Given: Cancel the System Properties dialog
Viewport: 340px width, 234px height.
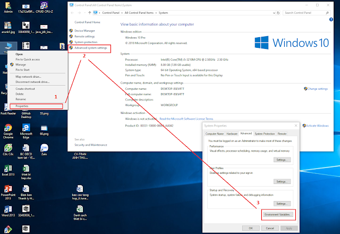Looking at the screenshot, I should 270,228.
